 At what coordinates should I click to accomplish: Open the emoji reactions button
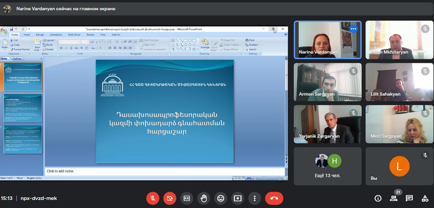click(221, 198)
